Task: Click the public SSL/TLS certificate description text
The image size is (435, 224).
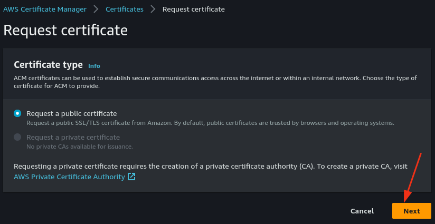Action: pos(210,123)
